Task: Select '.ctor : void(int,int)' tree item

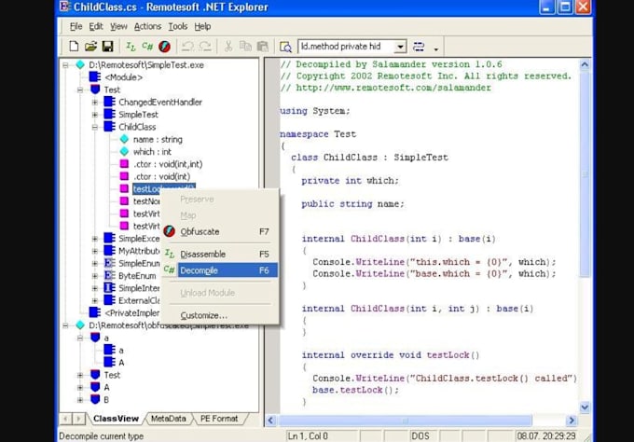Action: pyautogui.click(x=168, y=164)
